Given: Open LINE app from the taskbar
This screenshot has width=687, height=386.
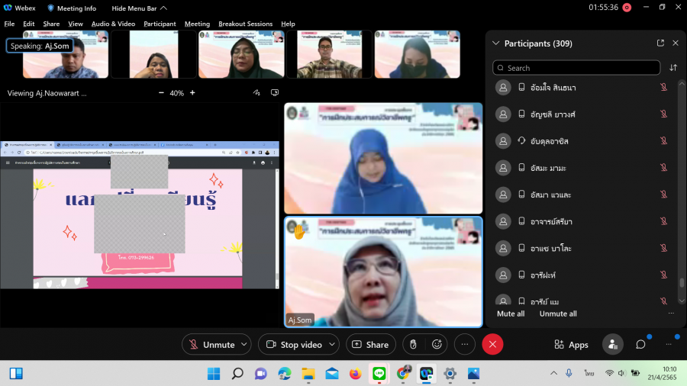Looking at the screenshot, I should coord(378,374).
